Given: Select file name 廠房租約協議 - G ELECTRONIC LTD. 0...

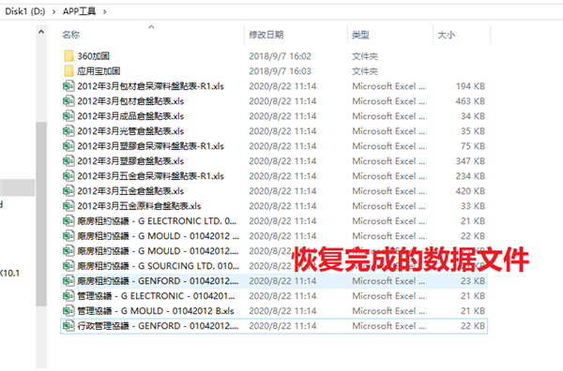Looking at the screenshot, I should (x=157, y=221).
